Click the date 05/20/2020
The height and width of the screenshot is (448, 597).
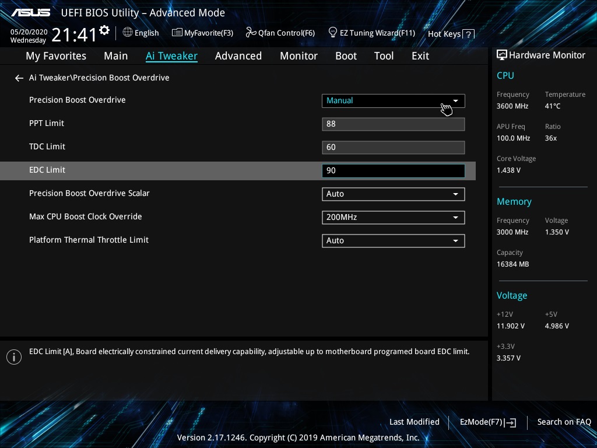tap(29, 32)
